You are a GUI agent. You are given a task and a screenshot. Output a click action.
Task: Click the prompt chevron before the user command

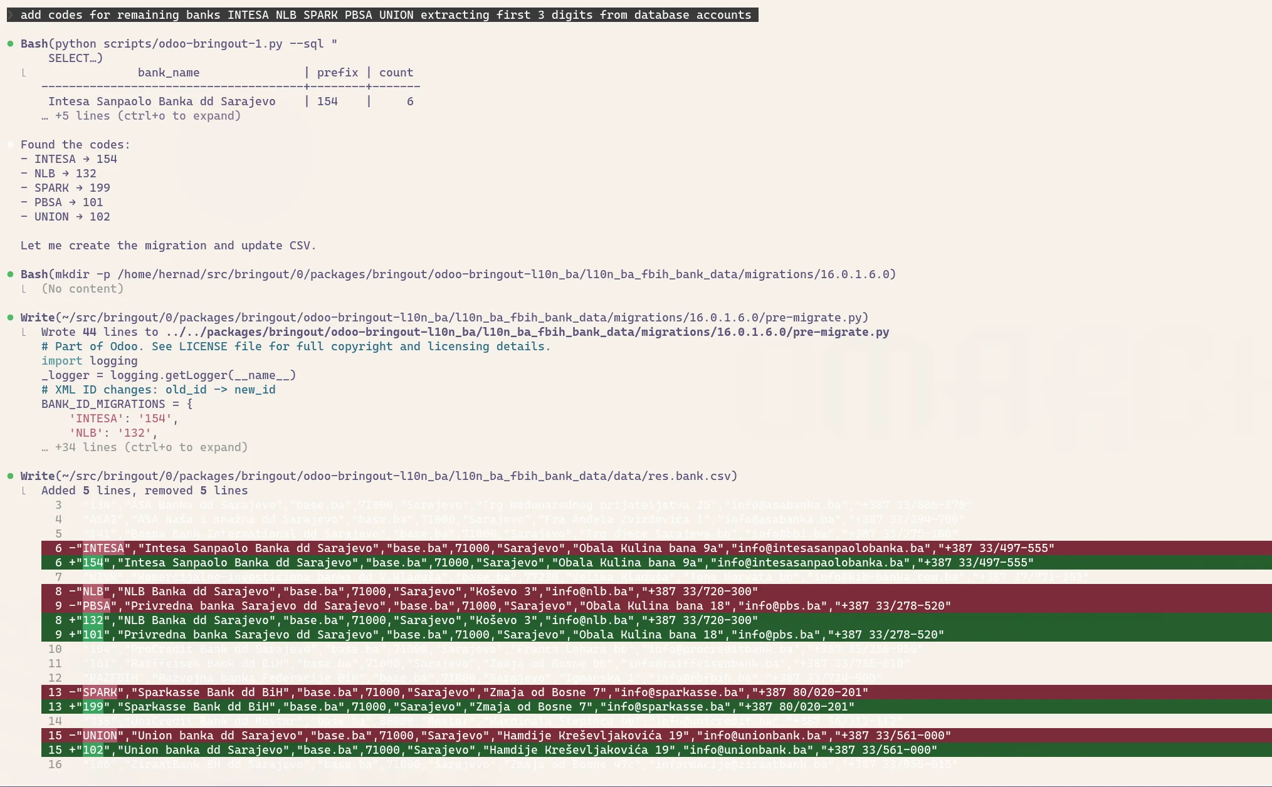point(11,14)
